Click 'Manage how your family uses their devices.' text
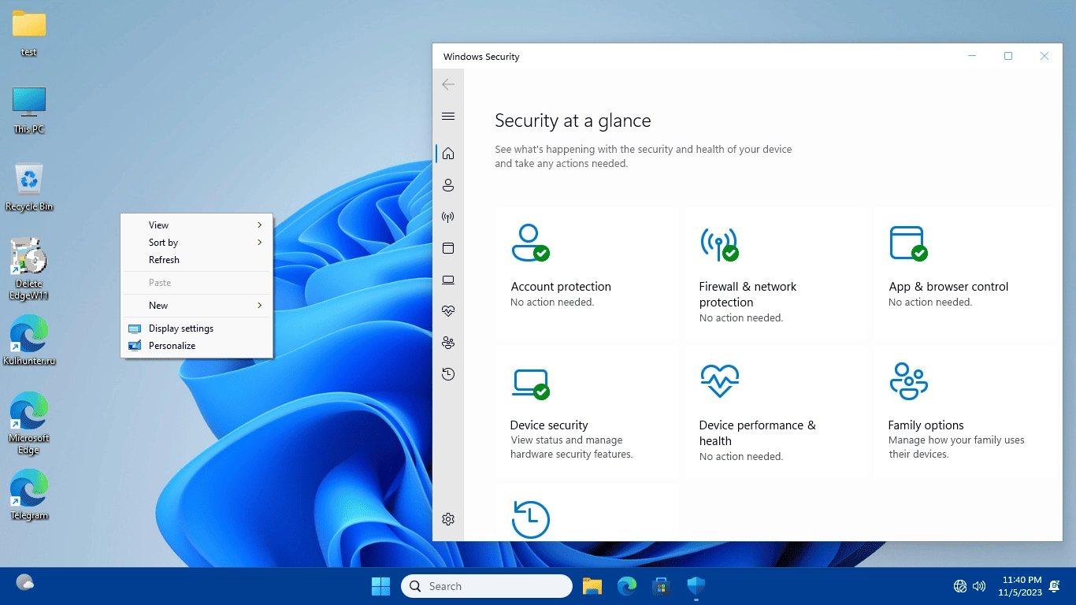The height and width of the screenshot is (605, 1076). point(956,447)
